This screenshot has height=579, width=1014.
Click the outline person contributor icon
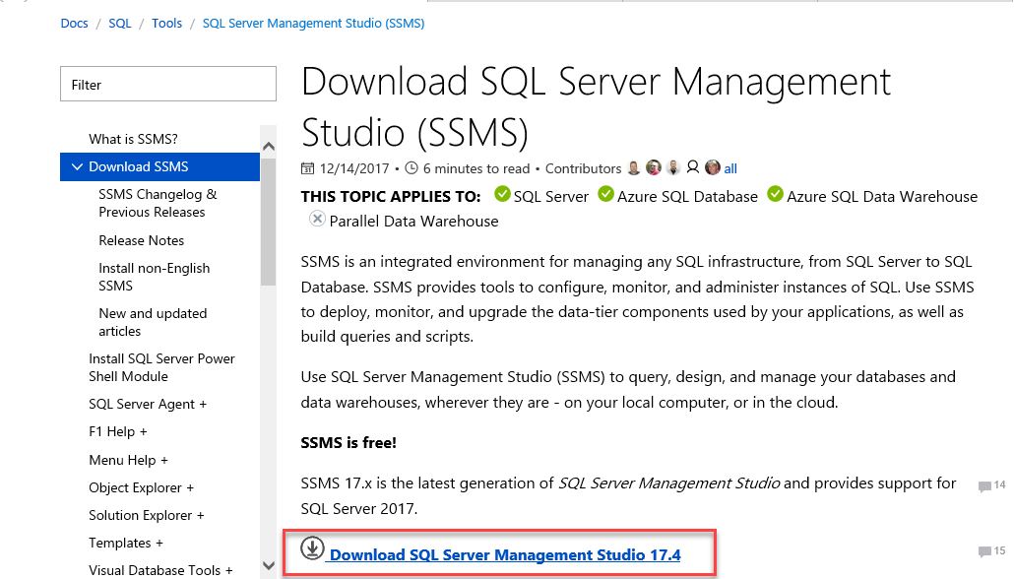(x=693, y=168)
